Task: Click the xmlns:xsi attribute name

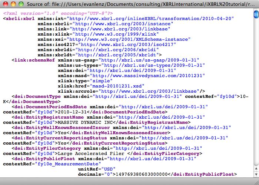Action: pyautogui.click(x=51, y=39)
